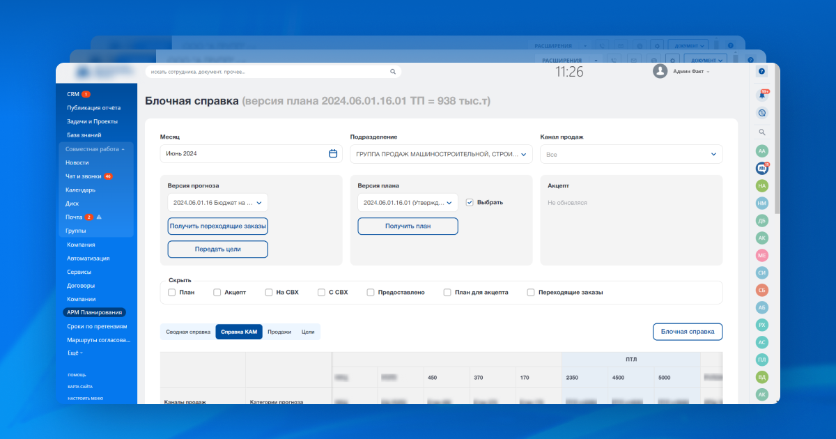Open chat with contact avatar СБ
The height and width of the screenshot is (439, 836).
tap(762, 290)
